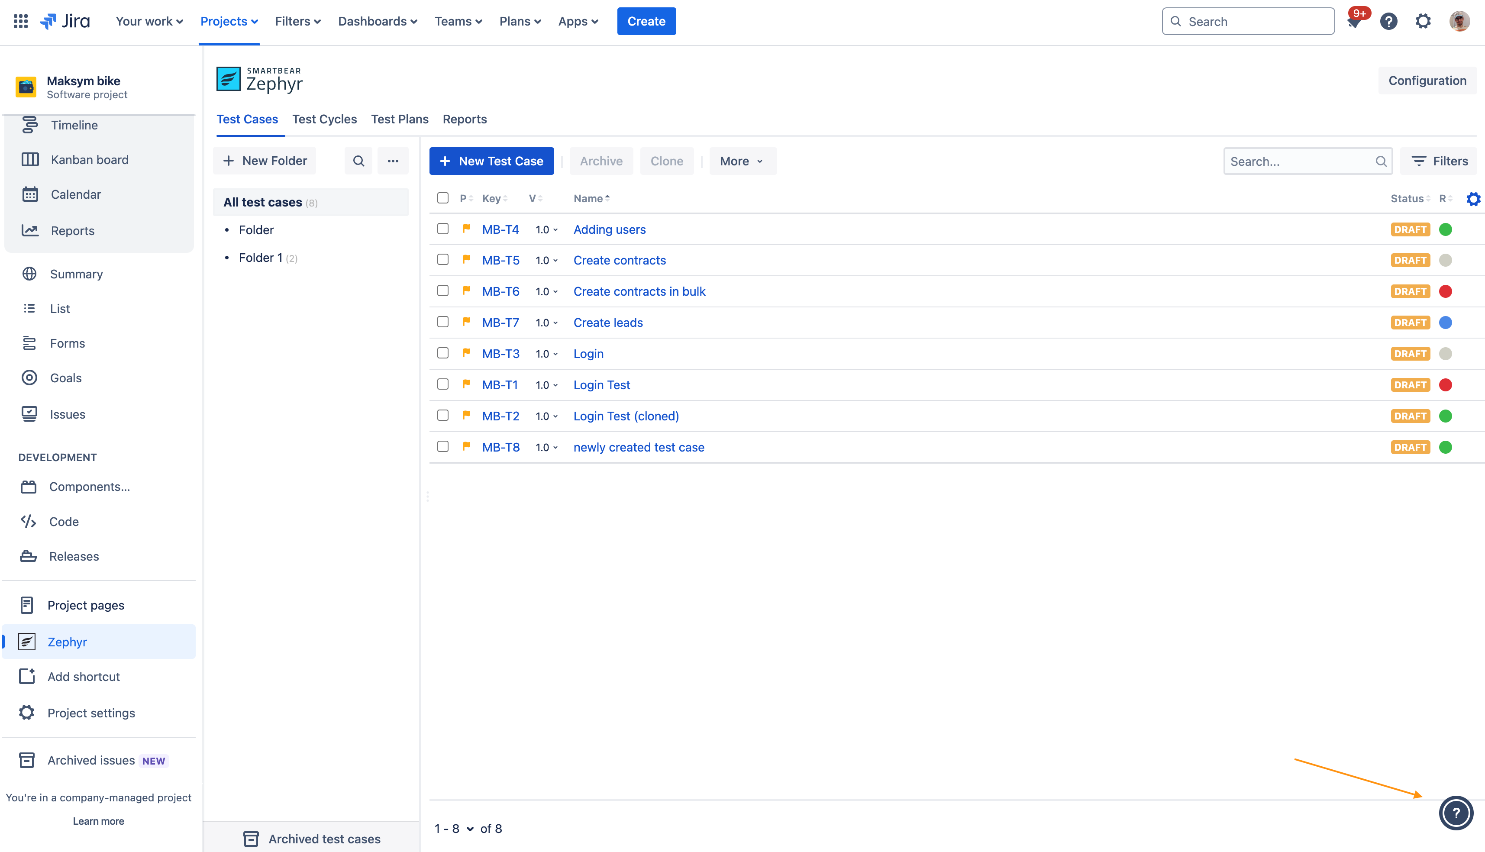Click the New Test Case button

pos(491,160)
